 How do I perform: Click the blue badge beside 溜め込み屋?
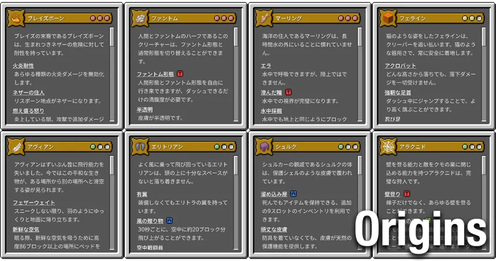coord(293,194)
